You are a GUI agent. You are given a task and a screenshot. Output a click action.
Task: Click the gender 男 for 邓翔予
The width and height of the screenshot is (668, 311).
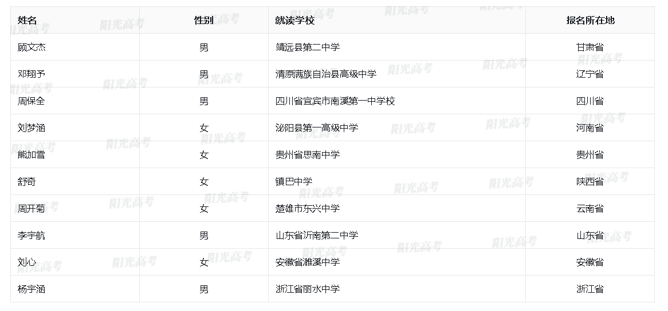point(204,74)
